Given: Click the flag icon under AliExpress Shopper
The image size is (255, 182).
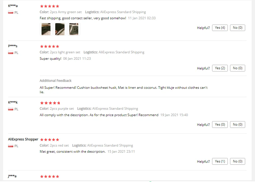Looking at the screenshot, I should [x=11, y=146].
